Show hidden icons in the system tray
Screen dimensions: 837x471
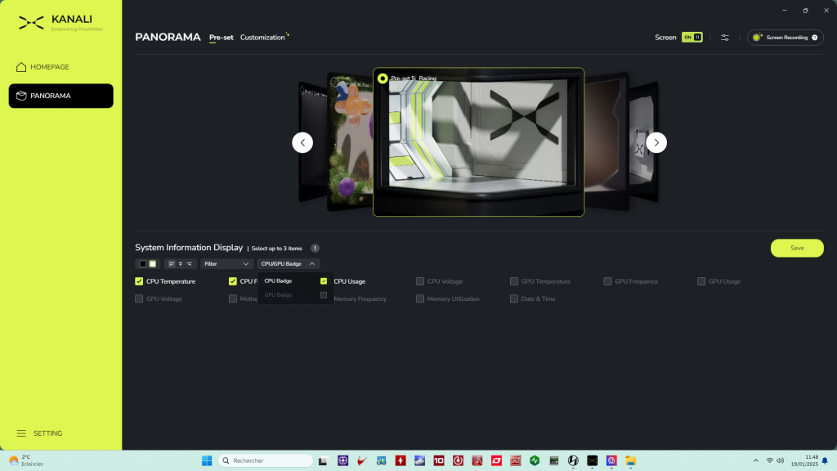coord(755,460)
